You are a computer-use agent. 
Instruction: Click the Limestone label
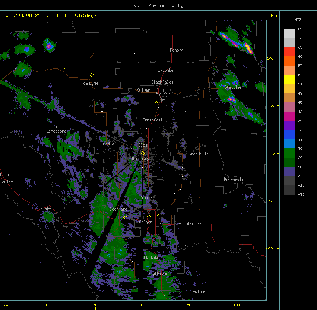click(56, 131)
